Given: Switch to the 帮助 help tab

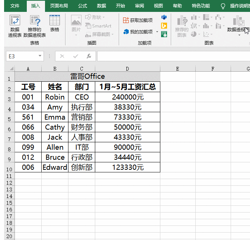Looking at the screenshot, I should [x=177, y=6].
